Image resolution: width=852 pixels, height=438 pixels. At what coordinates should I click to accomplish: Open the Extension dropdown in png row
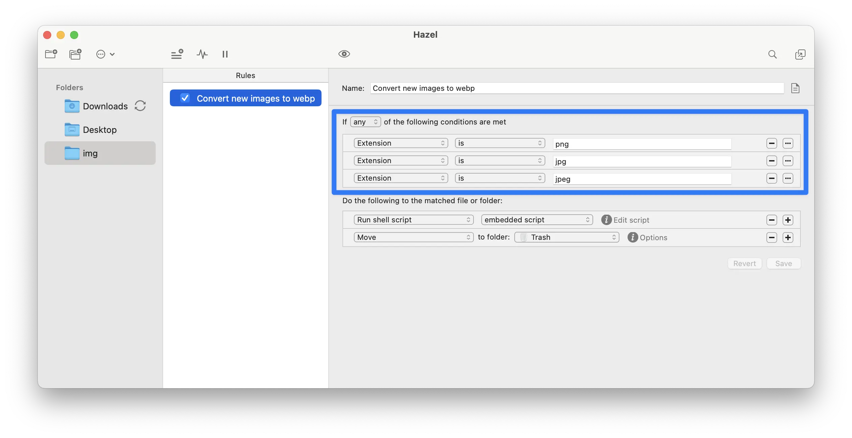coord(401,143)
